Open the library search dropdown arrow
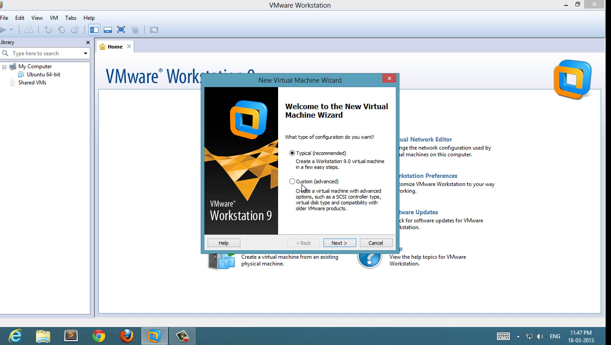The height and width of the screenshot is (345, 611). [85, 53]
